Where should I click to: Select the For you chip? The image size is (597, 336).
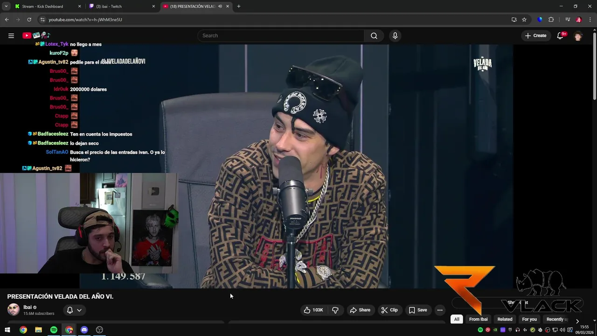[529, 319]
